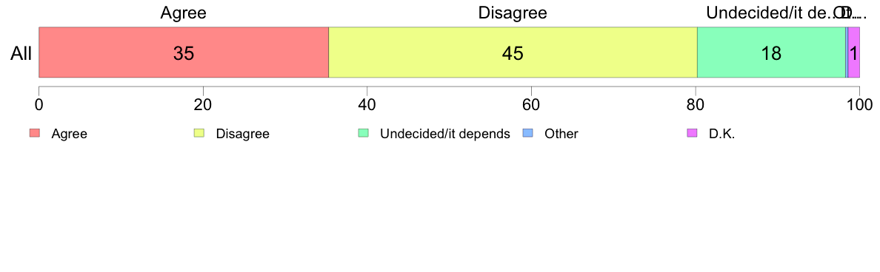Click the green Undecided/it depends legend swatch
This screenshot has height=272, width=880.
point(364,133)
